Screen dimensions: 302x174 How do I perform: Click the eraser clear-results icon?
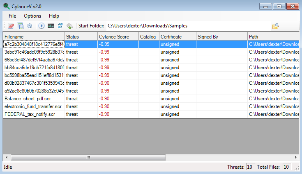click(11, 26)
